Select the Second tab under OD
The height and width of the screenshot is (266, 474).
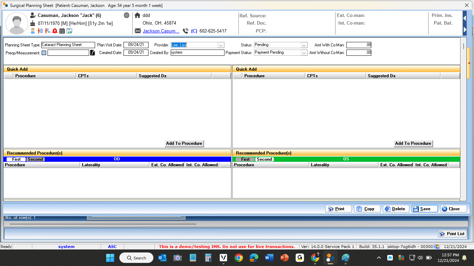[x=35, y=159]
